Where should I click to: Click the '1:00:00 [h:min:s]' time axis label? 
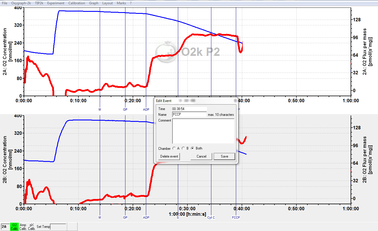(x=188, y=215)
